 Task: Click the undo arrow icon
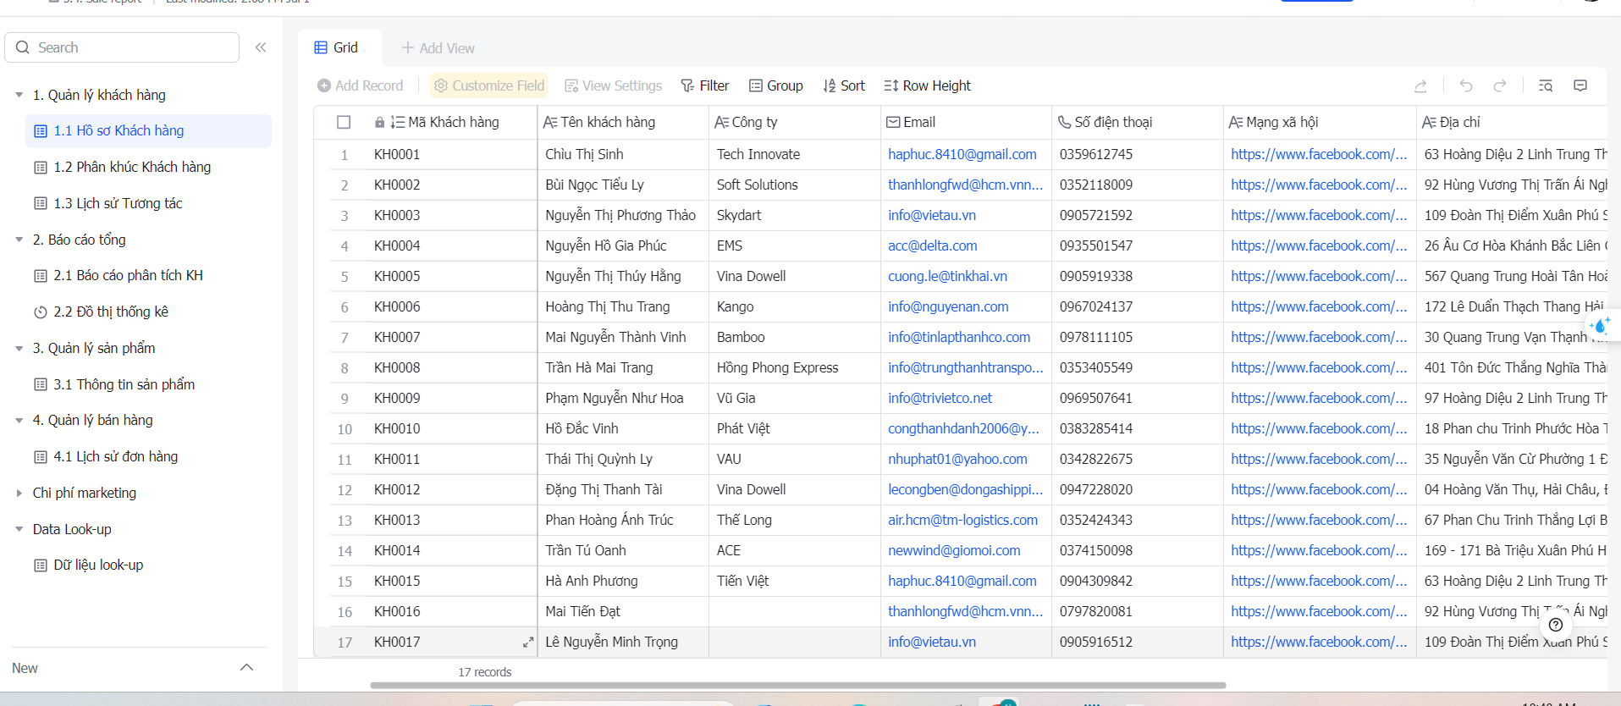tap(1466, 85)
